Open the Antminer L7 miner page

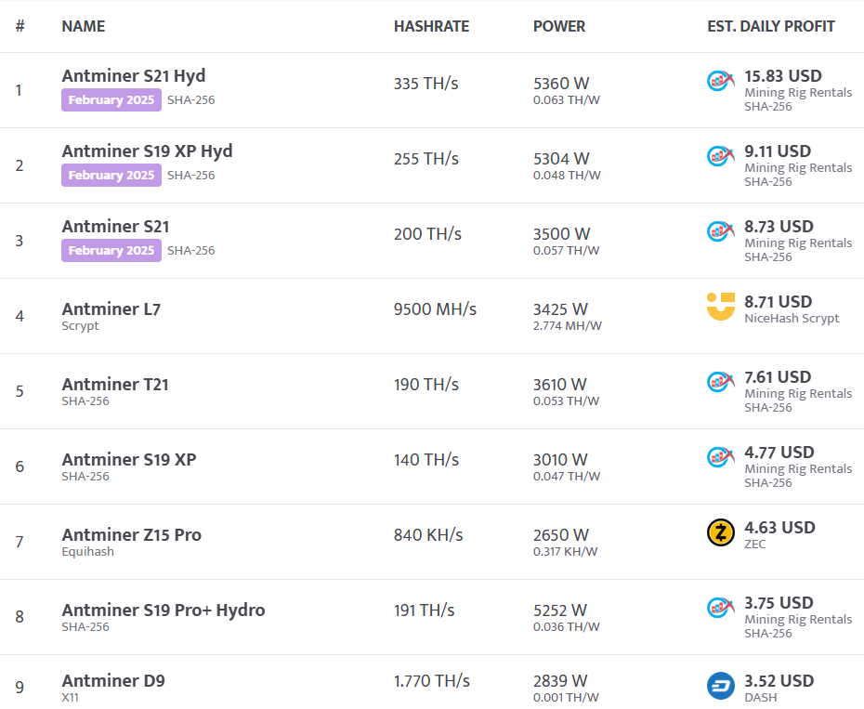coord(111,309)
